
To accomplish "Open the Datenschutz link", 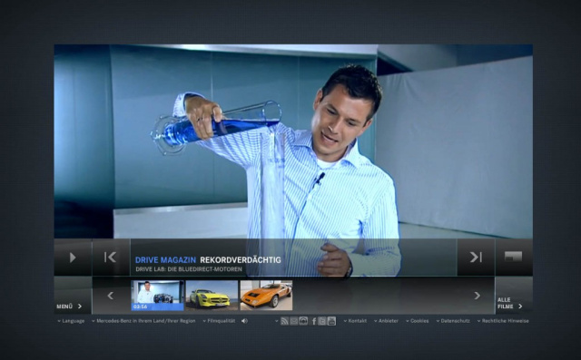I will (453, 321).
